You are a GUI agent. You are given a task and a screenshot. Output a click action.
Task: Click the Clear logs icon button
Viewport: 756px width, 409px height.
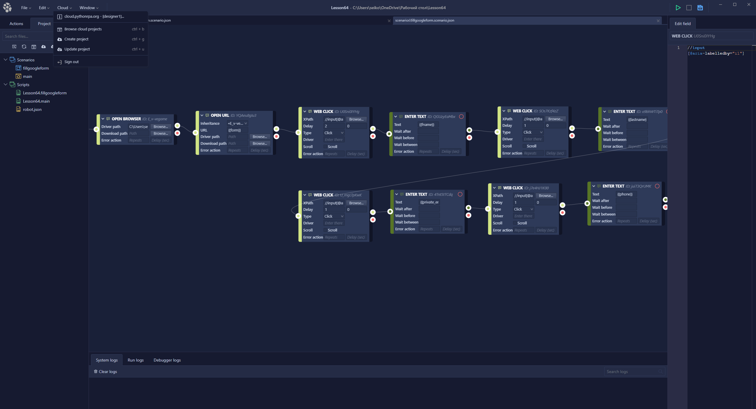(95, 371)
